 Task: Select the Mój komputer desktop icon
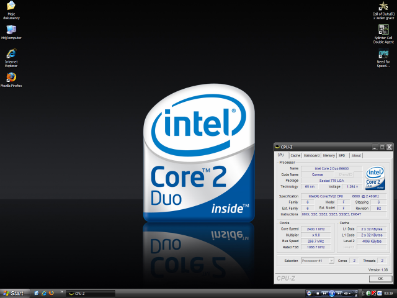pyautogui.click(x=11, y=32)
